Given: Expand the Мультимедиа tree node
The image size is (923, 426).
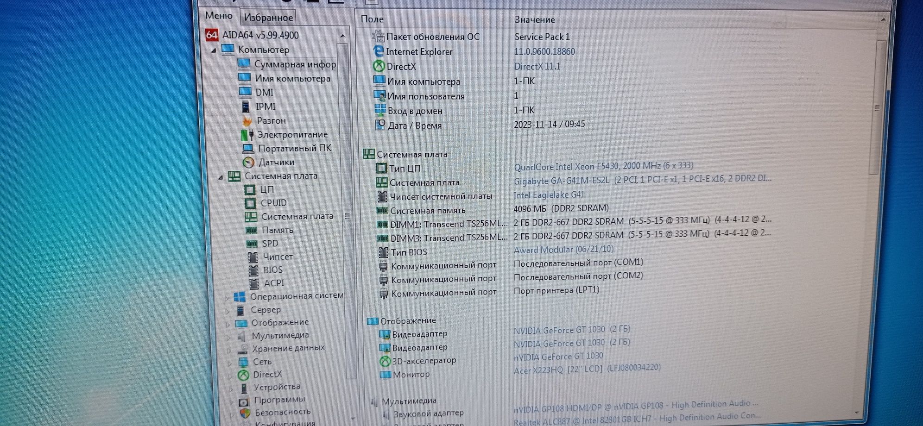Looking at the screenshot, I should (228, 337).
